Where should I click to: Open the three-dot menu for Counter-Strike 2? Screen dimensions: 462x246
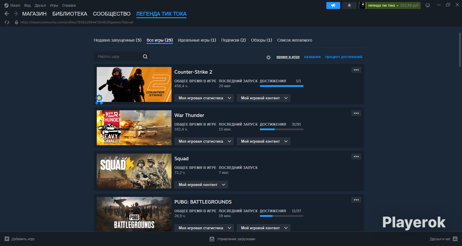[356, 70]
